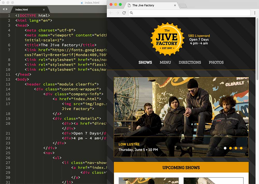Click the browser forward arrow

pos(117,13)
